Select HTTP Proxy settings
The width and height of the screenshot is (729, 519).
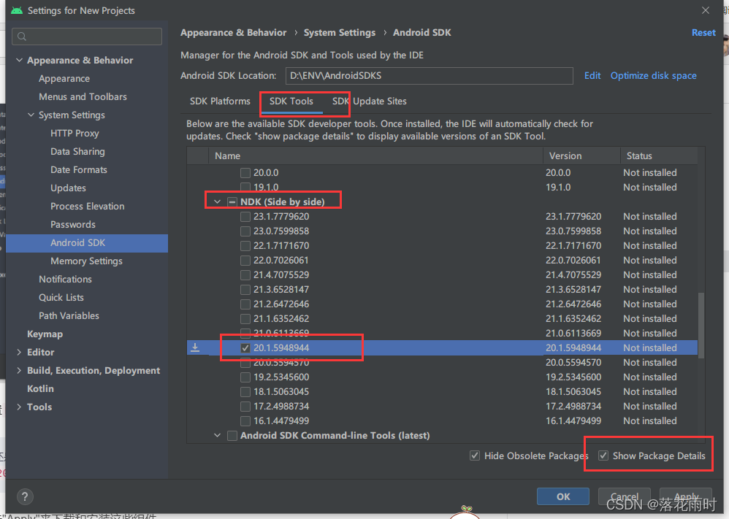point(75,134)
